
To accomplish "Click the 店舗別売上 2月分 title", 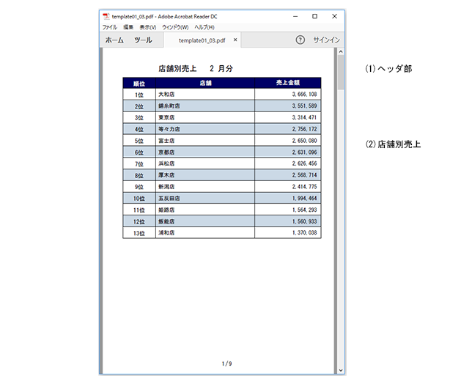I will tap(196, 69).
